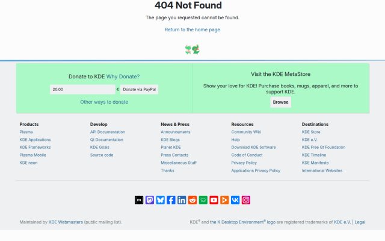The height and width of the screenshot is (241, 385).
Task: Open KDE e.V. trademark link in footer
Action: coord(342,222)
